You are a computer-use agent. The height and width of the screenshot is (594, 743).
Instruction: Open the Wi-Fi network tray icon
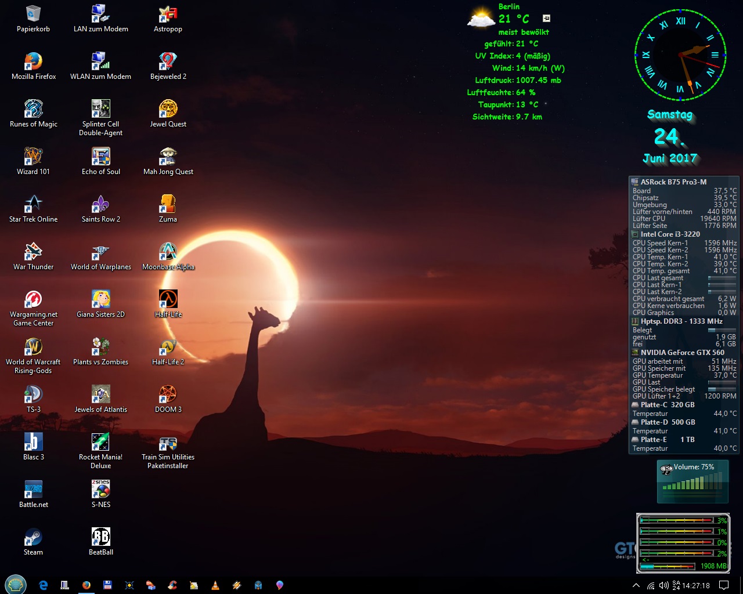point(651,585)
